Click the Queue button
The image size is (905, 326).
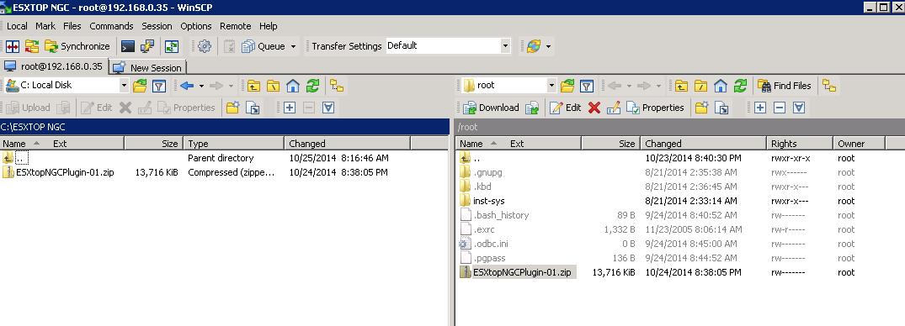click(264, 46)
